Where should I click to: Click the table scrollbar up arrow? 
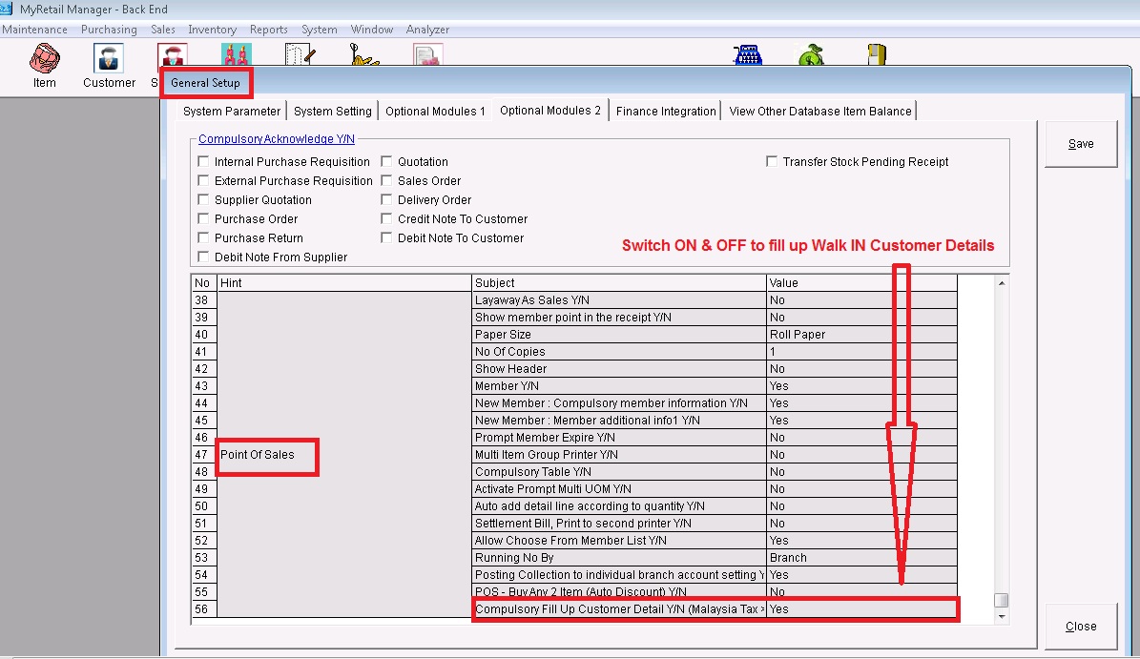click(x=1001, y=283)
